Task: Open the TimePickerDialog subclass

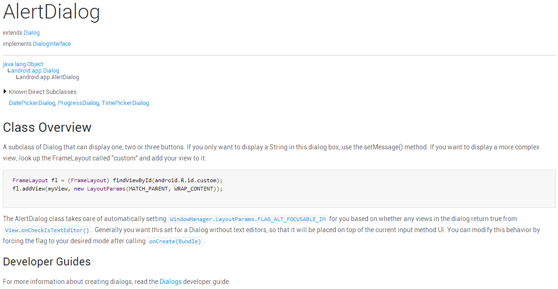Action: pyautogui.click(x=125, y=103)
